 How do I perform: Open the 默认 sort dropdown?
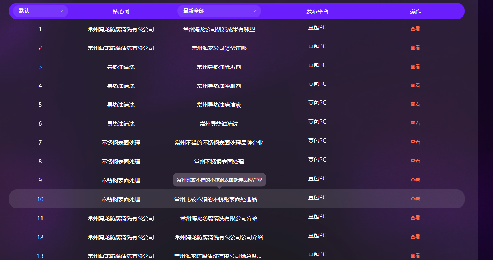pos(41,11)
